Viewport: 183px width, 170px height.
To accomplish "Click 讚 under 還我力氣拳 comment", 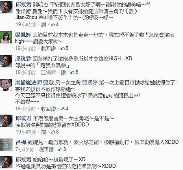I will (x=63, y=72).
